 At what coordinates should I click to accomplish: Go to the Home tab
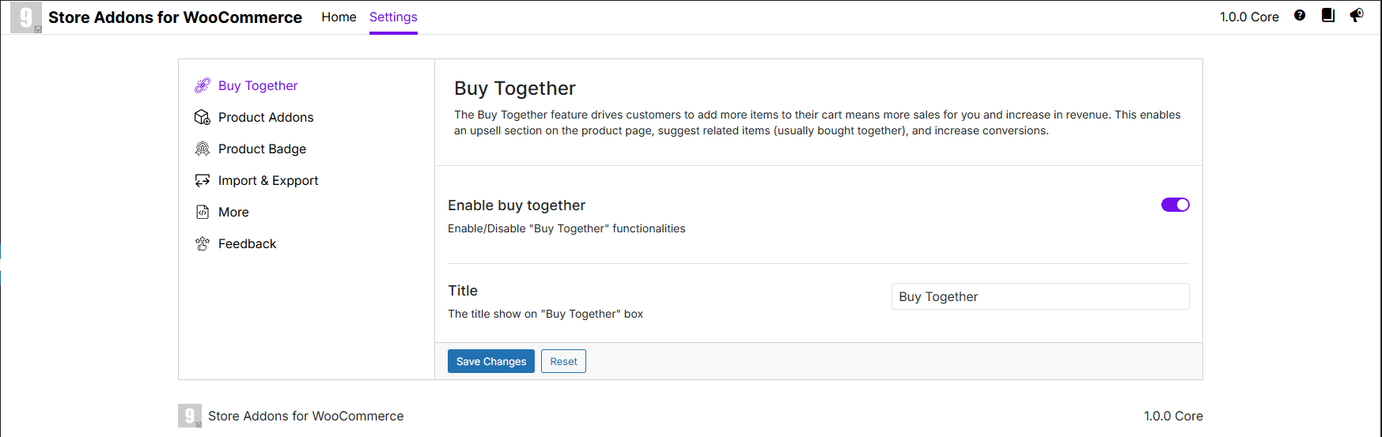click(x=339, y=17)
